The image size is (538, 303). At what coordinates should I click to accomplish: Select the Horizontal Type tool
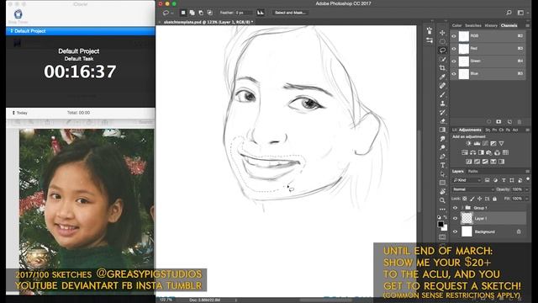point(443,165)
